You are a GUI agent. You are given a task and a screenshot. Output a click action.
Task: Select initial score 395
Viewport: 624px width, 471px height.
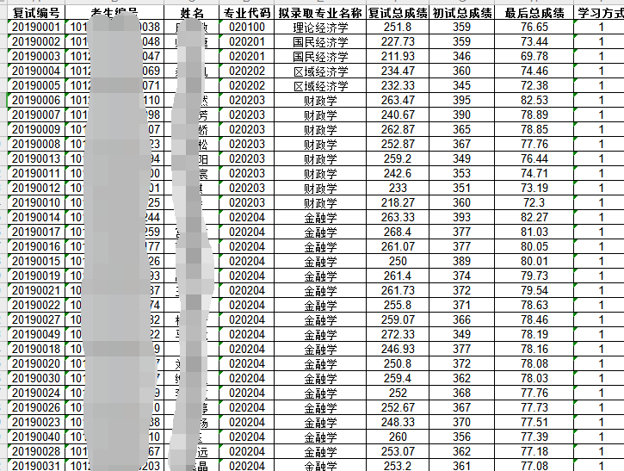(x=461, y=101)
